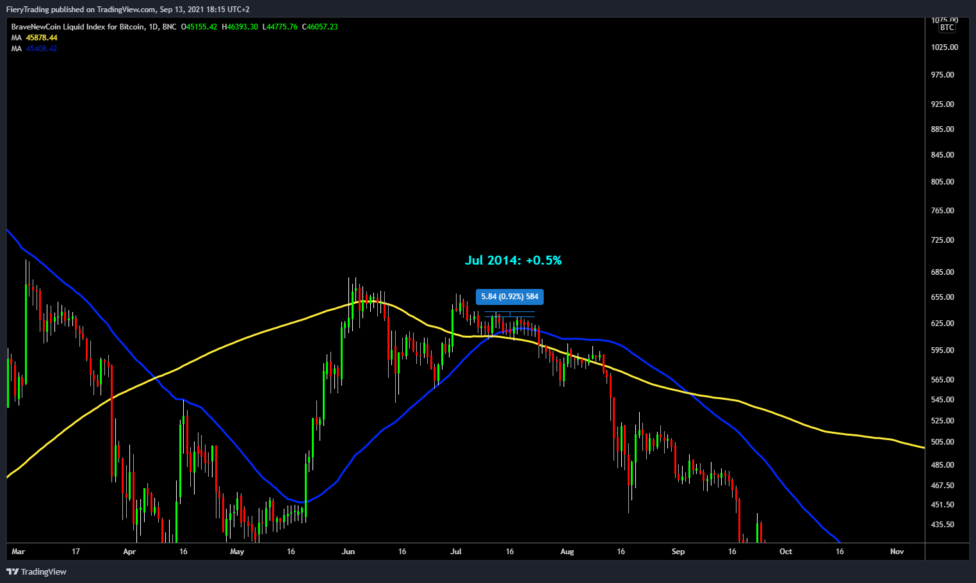Click the Sep label on time axis

pos(678,552)
